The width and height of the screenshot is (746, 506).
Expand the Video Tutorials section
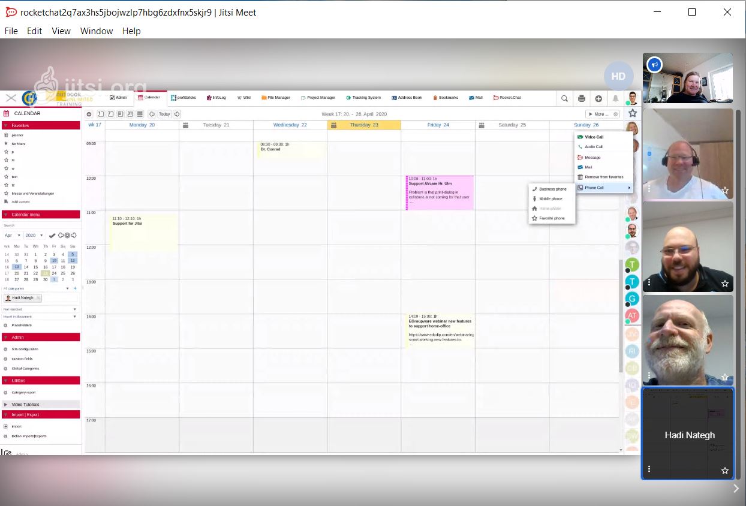[41, 405]
